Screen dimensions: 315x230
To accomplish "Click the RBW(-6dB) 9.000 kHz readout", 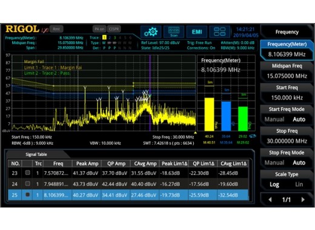I will (33, 143).
